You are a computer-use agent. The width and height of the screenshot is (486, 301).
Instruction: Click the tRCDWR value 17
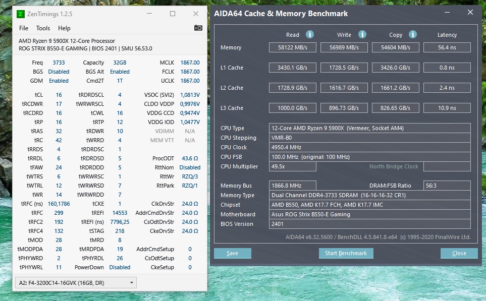[x=59, y=104]
